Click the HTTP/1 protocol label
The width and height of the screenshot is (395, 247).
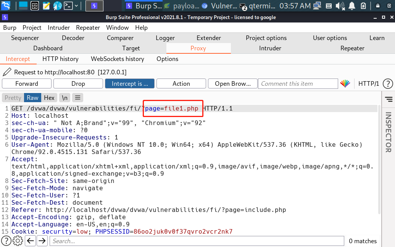369,83
